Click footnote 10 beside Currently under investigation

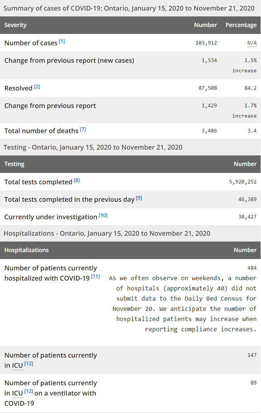pyautogui.click(x=103, y=215)
